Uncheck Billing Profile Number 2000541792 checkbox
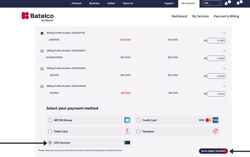Screen dimensions: 250x157 tap(42, 33)
